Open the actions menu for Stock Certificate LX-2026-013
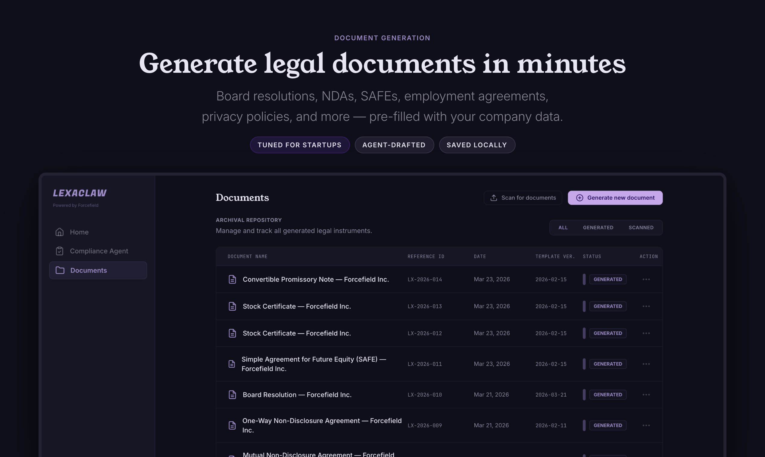Screen dimensions: 765x457 pyautogui.click(x=647, y=306)
